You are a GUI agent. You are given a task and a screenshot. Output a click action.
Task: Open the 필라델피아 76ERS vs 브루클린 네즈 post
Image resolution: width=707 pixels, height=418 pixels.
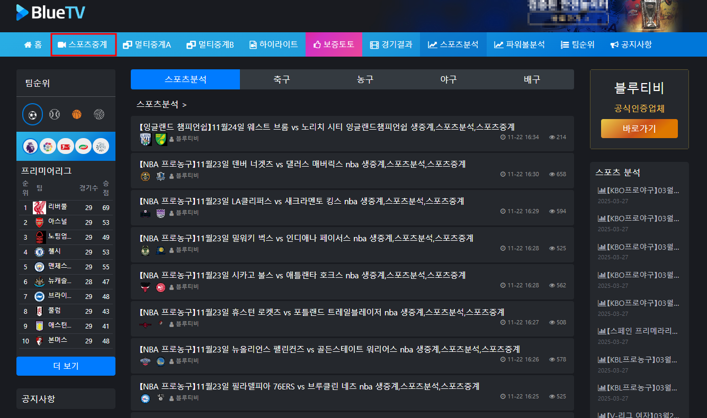point(352,393)
